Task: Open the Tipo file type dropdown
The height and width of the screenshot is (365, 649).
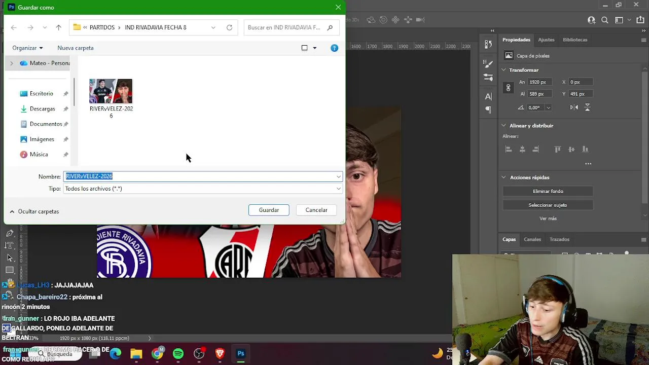Action: 339,189
